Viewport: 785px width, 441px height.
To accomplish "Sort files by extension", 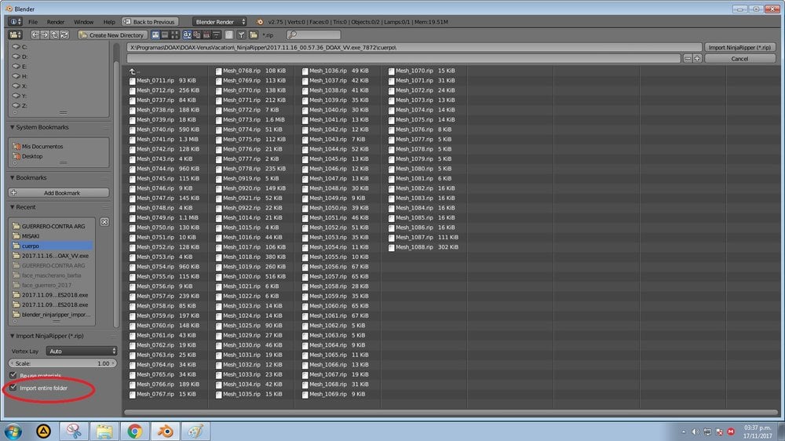I will coord(197,35).
